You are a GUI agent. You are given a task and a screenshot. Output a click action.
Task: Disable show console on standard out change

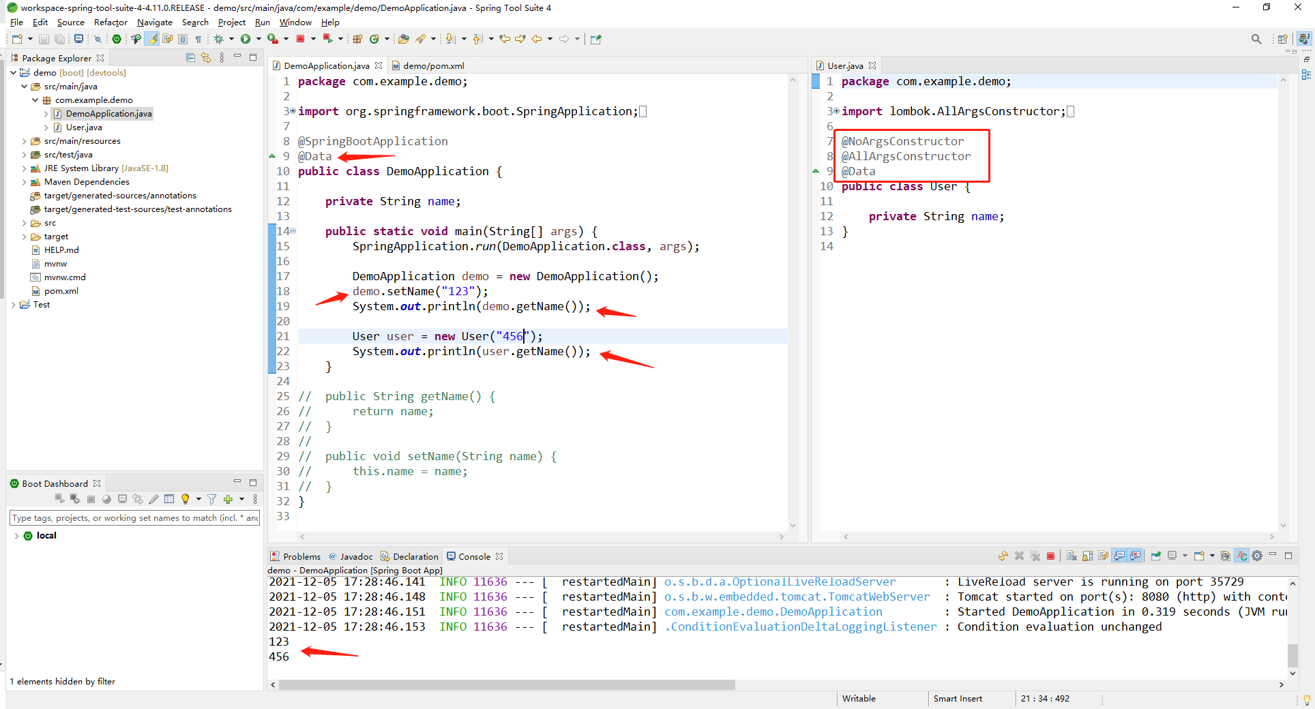(1119, 556)
